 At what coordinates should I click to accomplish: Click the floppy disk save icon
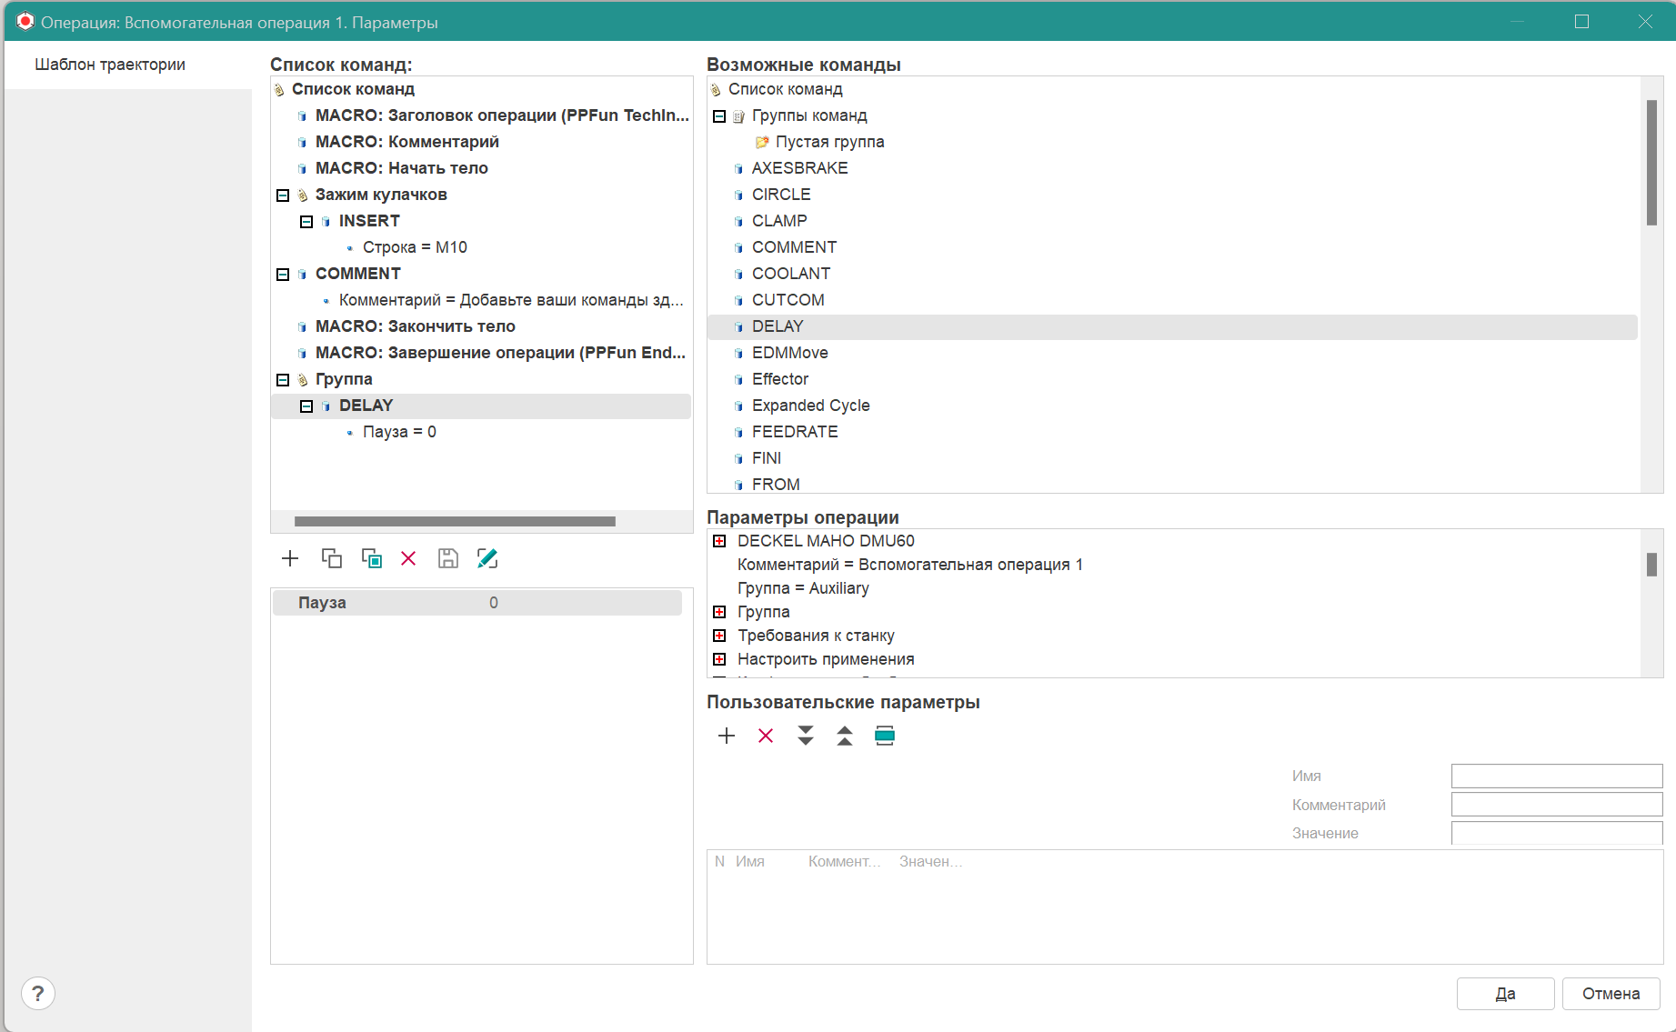[x=447, y=558]
